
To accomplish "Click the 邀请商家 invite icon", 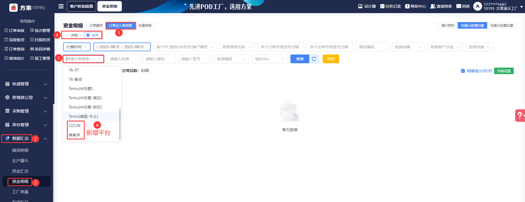I will tap(433, 6).
